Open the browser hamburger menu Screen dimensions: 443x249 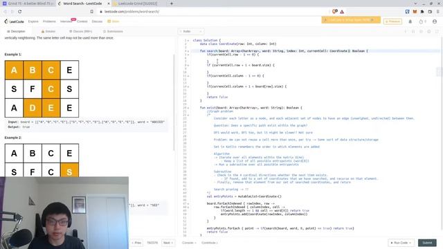click(438, 12)
